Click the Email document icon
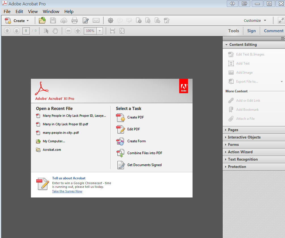 96,20
